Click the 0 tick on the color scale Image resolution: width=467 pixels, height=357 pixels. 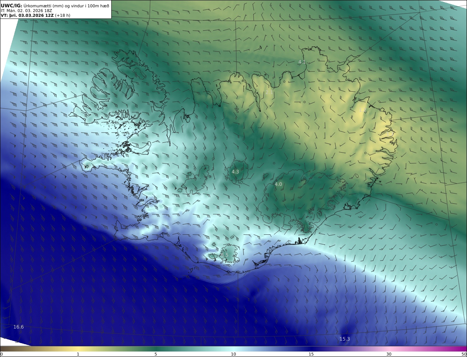point(1,354)
